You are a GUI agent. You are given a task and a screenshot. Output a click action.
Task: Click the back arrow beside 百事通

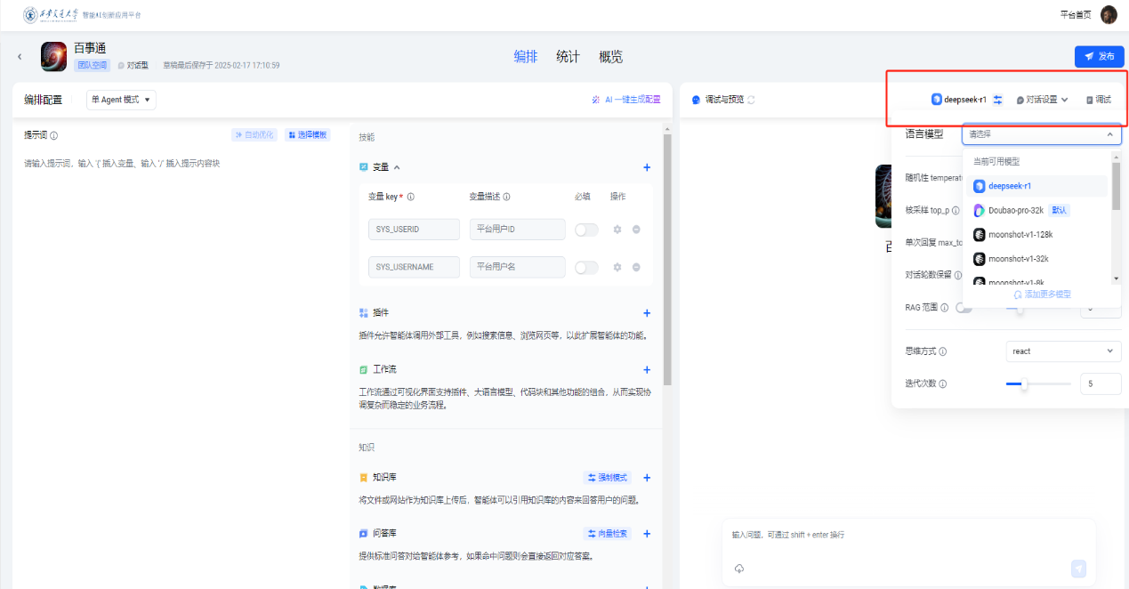20,57
